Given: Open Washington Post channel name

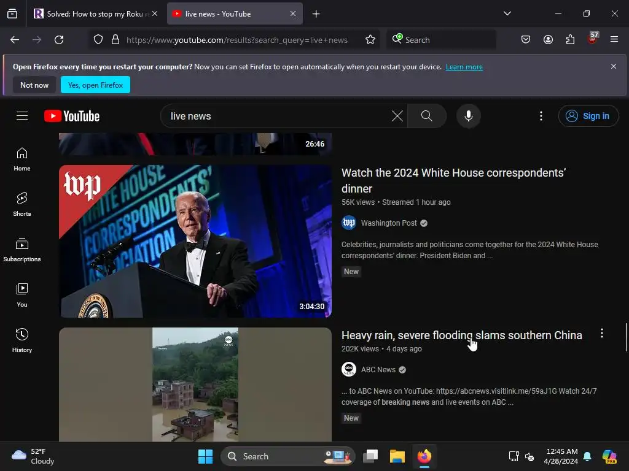Looking at the screenshot, I should pos(389,223).
